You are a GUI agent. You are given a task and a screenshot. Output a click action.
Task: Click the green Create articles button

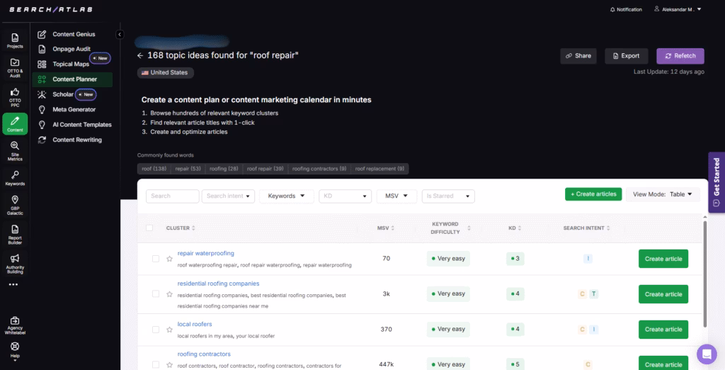(593, 194)
